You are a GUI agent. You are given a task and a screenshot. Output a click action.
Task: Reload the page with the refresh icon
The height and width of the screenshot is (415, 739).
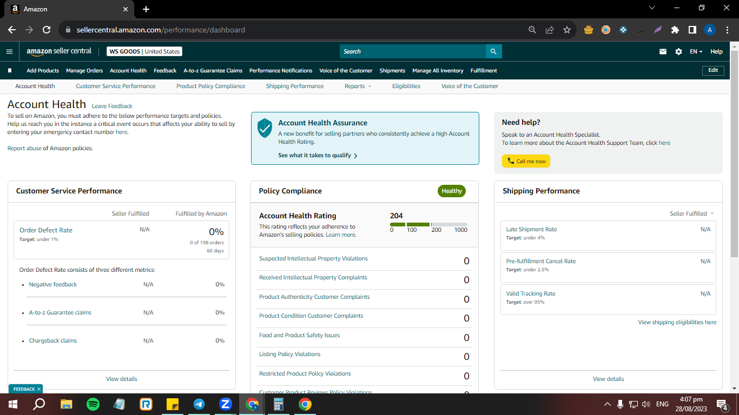coord(47,30)
